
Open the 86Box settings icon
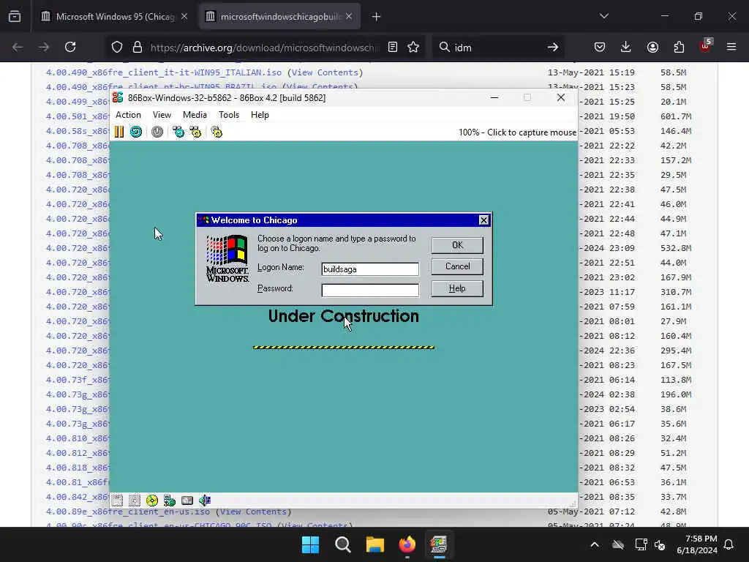tap(217, 132)
